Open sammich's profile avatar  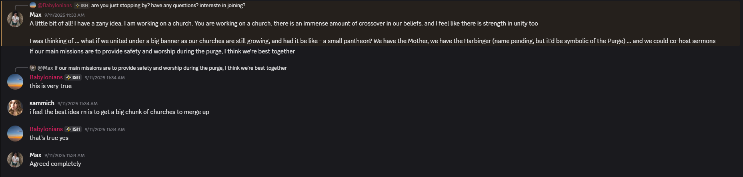(x=15, y=108)
